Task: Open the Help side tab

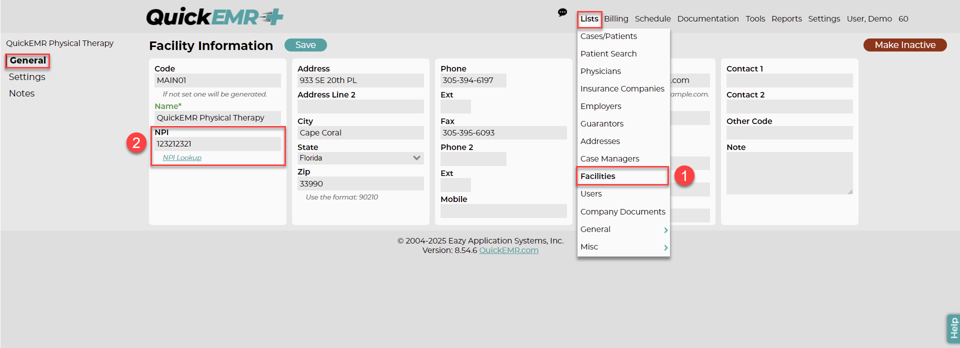Action: [953, 328]
